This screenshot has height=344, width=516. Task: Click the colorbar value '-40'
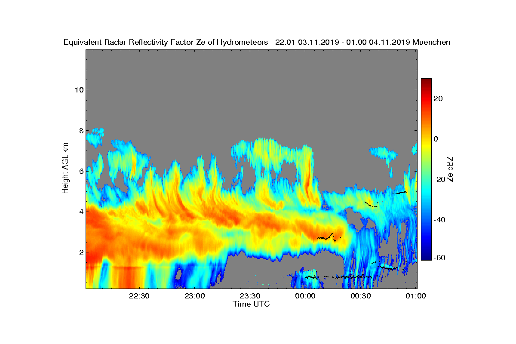click(439, 220)
